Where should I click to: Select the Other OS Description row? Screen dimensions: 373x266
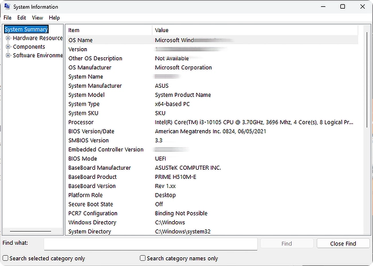(x=213, y=58)
